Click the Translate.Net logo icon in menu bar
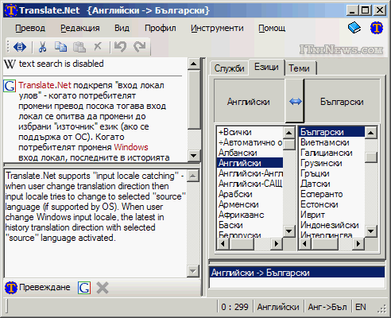 377,28
